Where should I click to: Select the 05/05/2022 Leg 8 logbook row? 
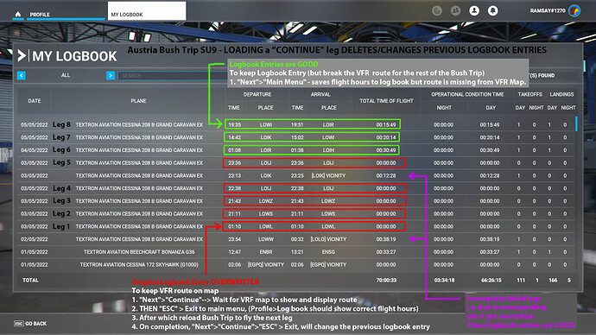(x=296, y=124)
